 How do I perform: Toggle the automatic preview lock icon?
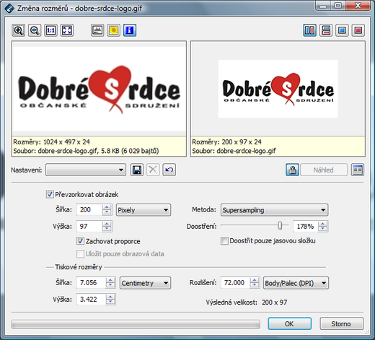click(x=292, y=170)
